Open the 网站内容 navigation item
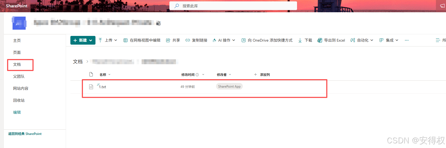 click(x=21, y=88)
